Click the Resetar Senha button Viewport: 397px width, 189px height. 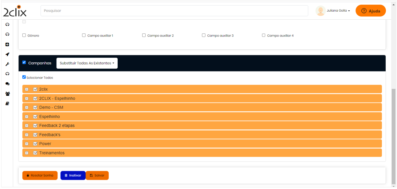tap(40, 175)
